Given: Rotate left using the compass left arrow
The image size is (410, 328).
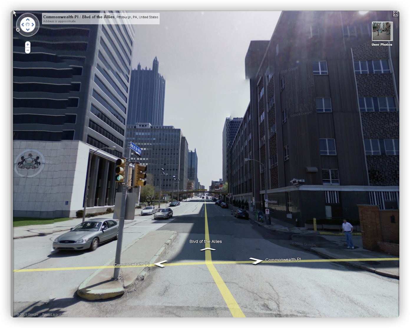Looking at the screenshot, I should pos(23,25).
